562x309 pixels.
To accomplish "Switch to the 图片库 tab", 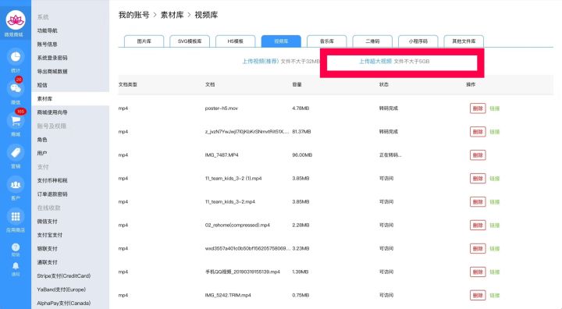I will [144, 41].
